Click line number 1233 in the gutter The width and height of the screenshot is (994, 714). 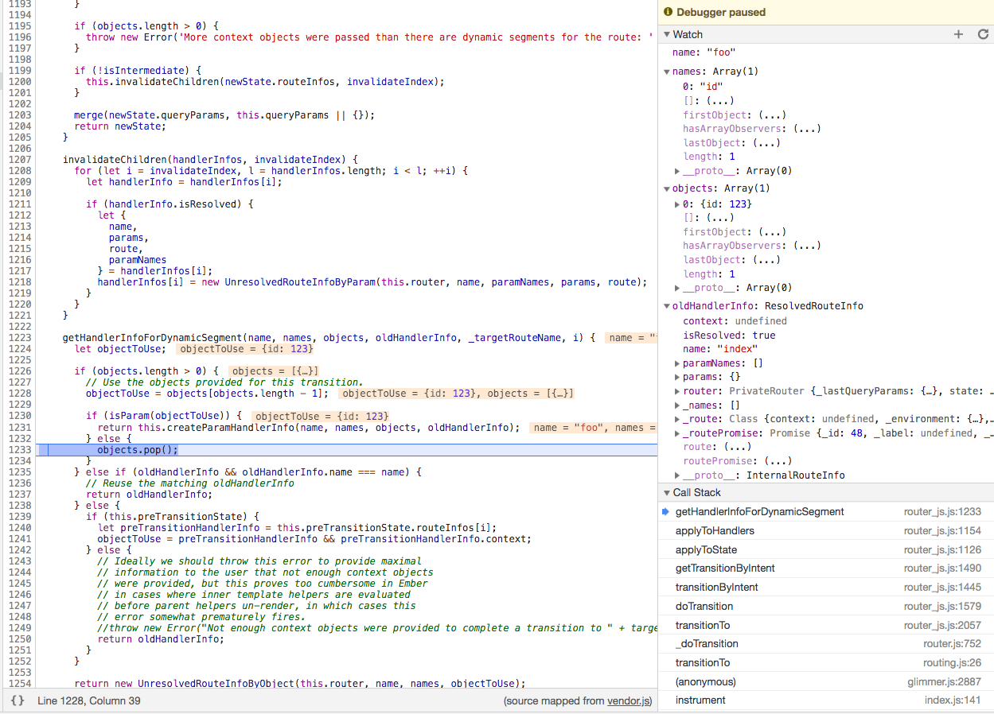click(18, 449)
